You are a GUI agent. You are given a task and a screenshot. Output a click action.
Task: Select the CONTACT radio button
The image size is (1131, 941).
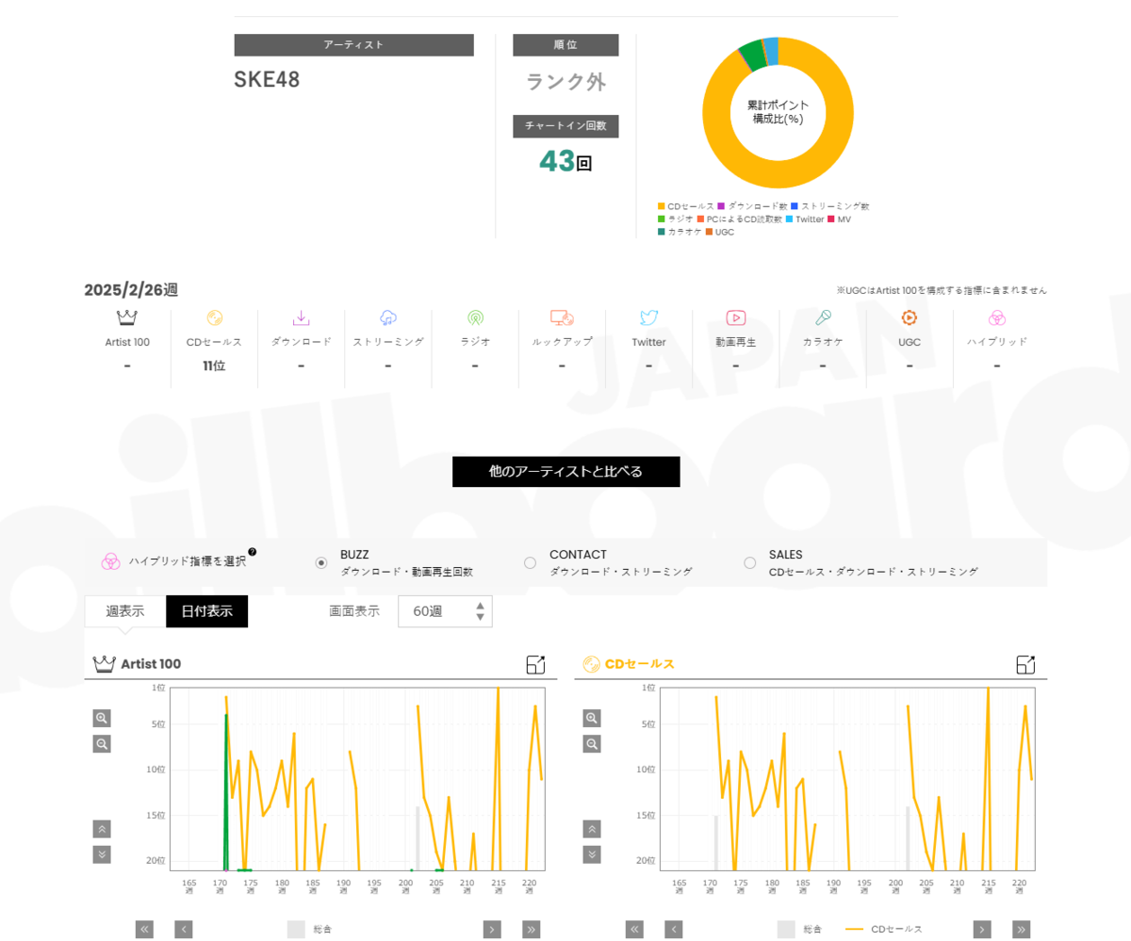point(530,562)
